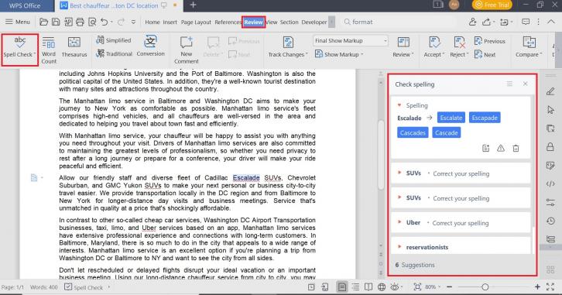Click the user avatar in title bar
562x295 pixels.
pyautogui.click(x=454, y=5)
